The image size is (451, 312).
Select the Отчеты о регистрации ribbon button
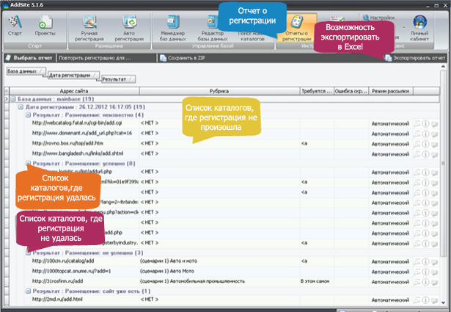(296, 29)
